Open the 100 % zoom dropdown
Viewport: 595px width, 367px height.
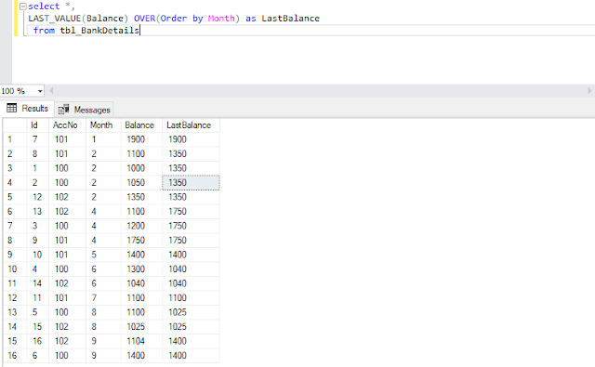point(40,91)
